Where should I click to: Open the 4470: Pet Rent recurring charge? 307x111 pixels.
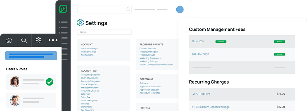[201, 94]
